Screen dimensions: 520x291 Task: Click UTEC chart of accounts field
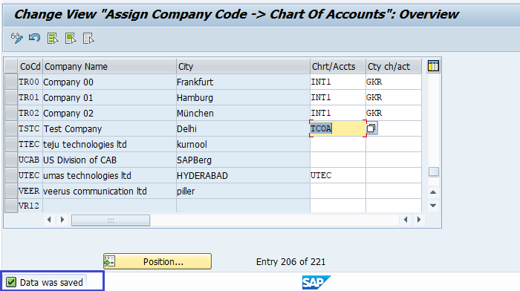[338, 175]
